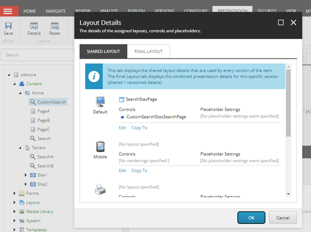This screenshot has width=311, height=232.
Task: Open the SECURITY ribbon tab
Action: tap(267, 9)
